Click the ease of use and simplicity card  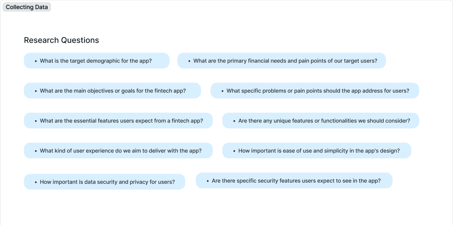[x=317, y=151]
